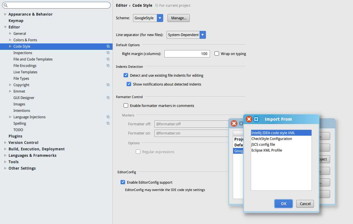
Task: Expand the Language Injections node arrow
Action: tap(10, 117)
